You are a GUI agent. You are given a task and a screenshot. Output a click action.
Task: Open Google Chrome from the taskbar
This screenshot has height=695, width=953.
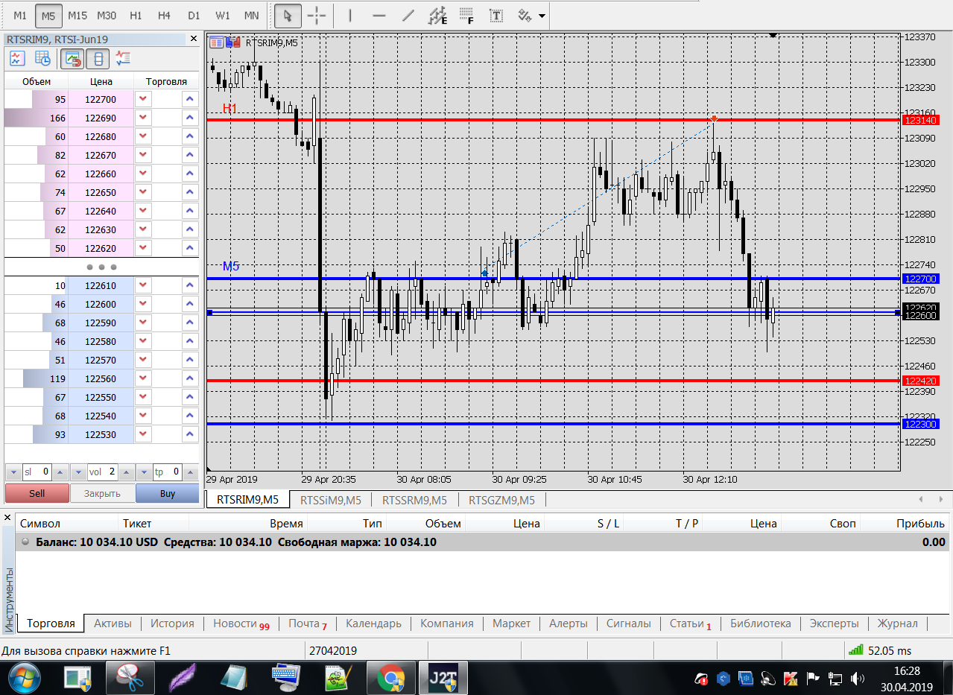pos(390,678)
